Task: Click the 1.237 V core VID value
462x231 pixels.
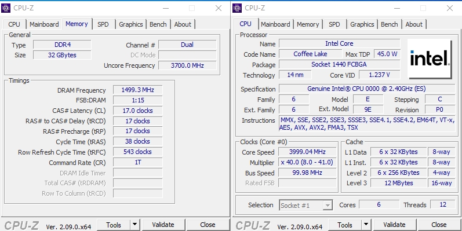Action: (380, 75)
